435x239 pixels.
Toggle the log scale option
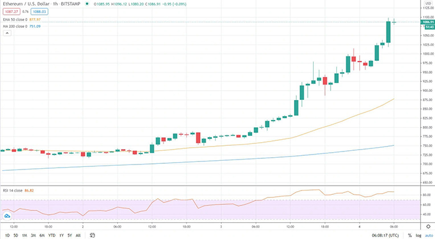coord(418,235)
